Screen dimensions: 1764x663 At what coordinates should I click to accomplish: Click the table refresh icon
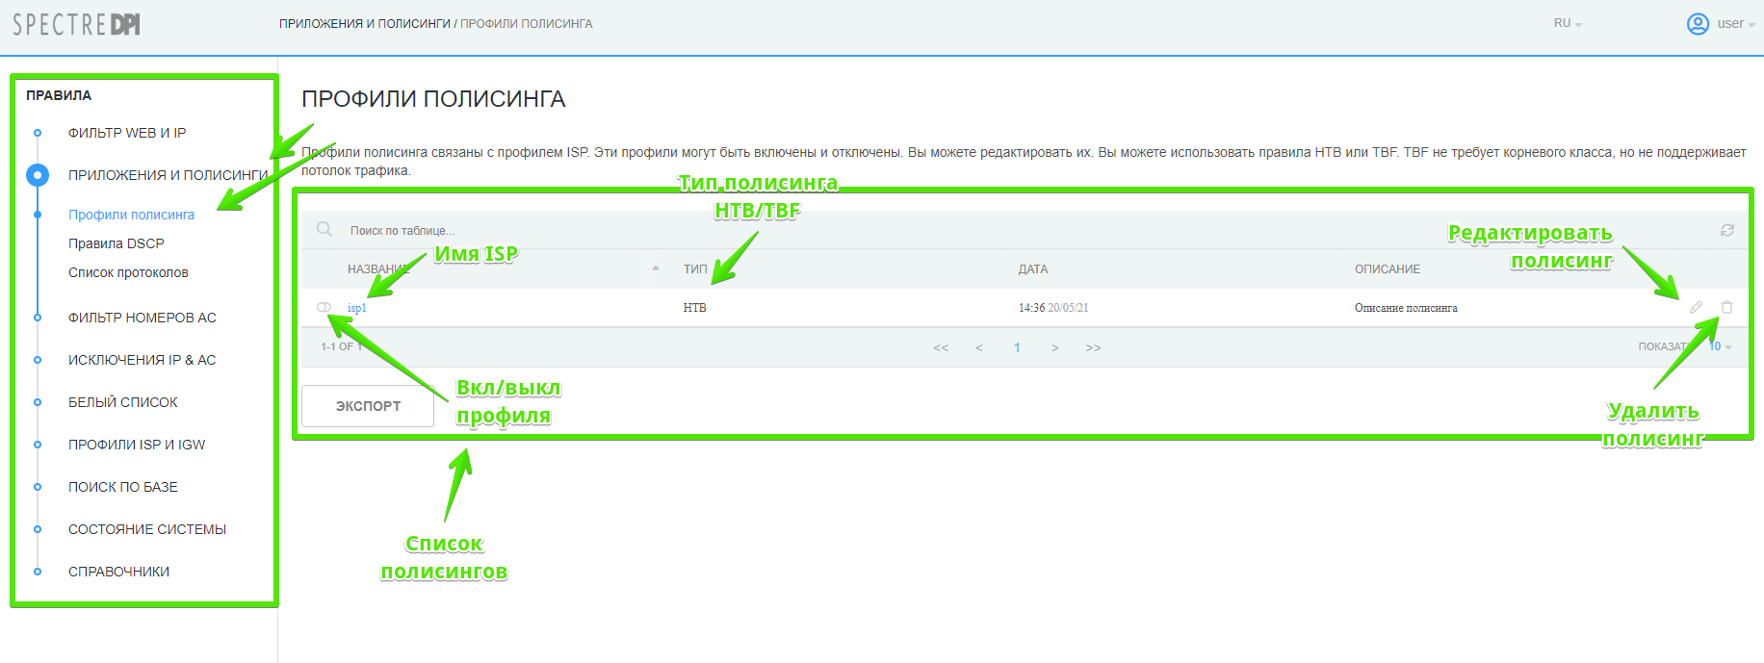pyautogui.click(x=1727, y=230)
